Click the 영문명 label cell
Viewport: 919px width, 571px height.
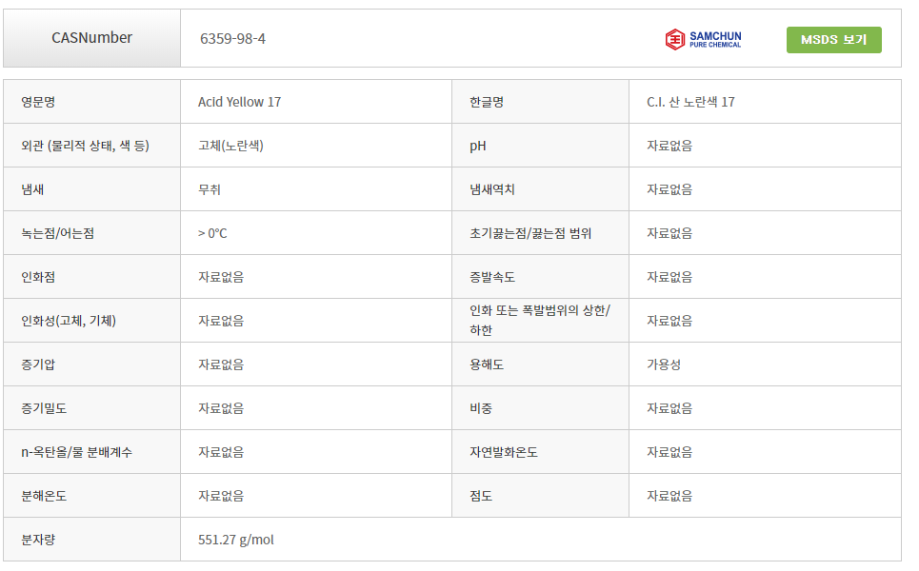point(92,102)
